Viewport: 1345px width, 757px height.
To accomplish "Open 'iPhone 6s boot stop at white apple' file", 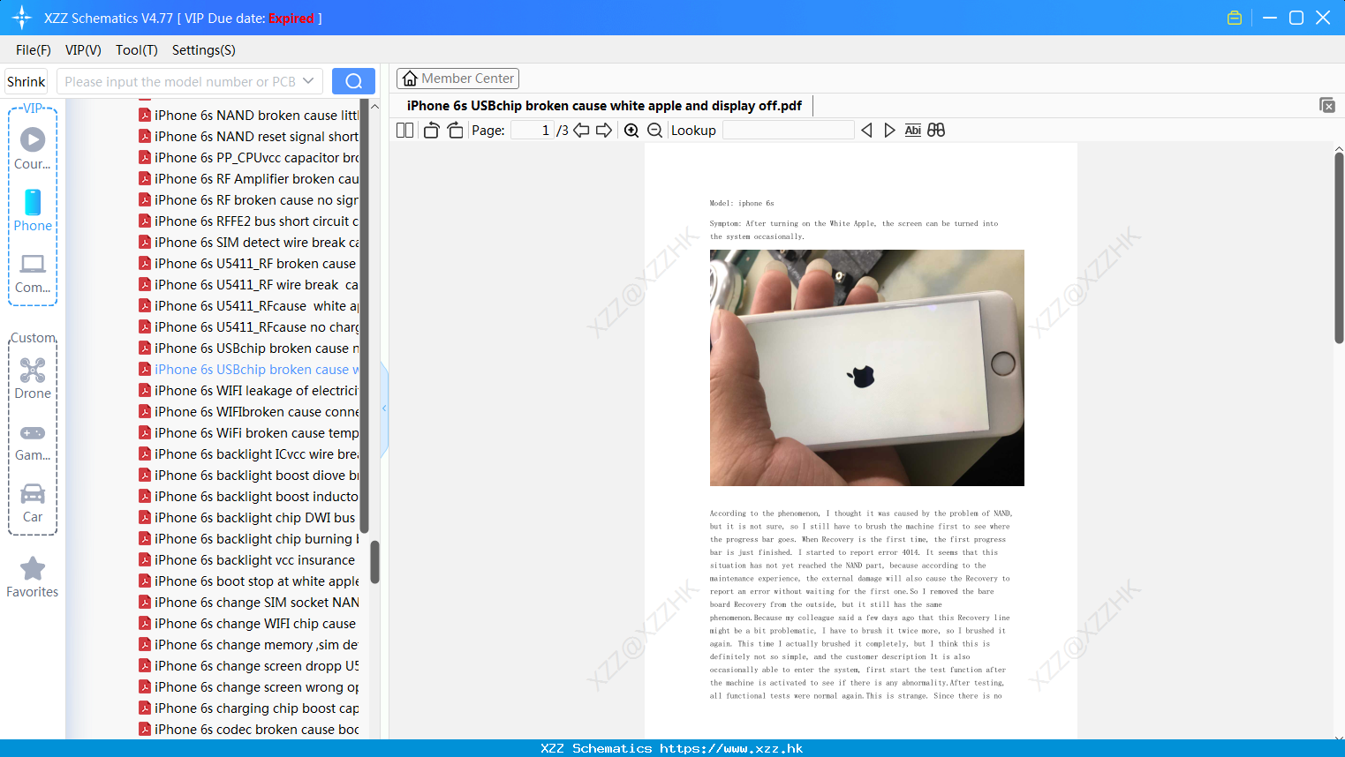I will click(x=249, y=581).
